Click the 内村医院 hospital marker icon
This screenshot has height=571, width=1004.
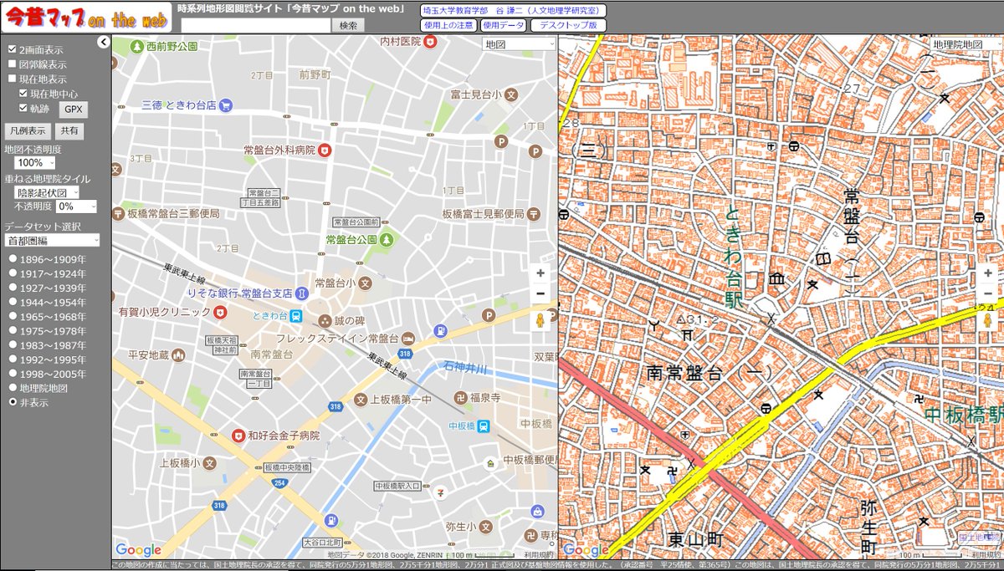[x=431, y=41]
